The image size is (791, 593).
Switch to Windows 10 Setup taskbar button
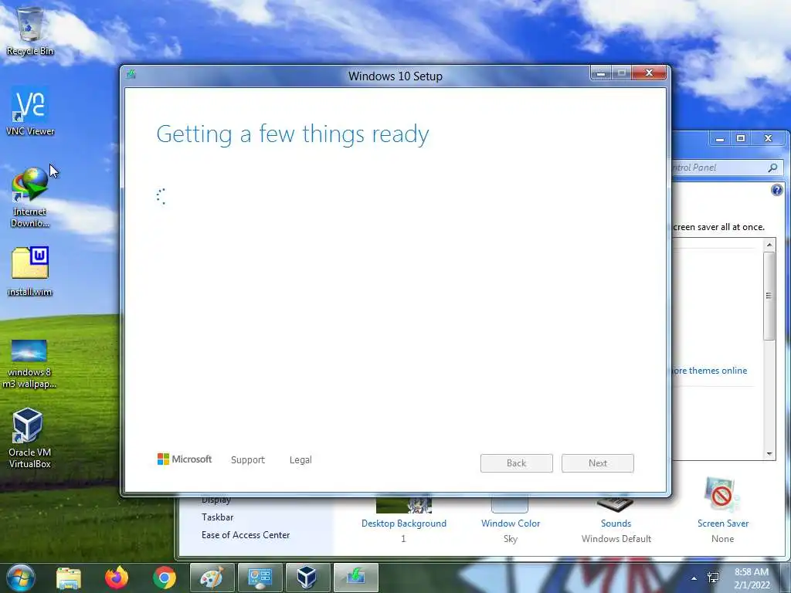point(355,578)
